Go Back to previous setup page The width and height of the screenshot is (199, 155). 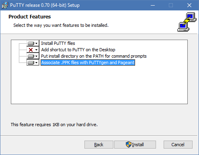click(99, 145)
